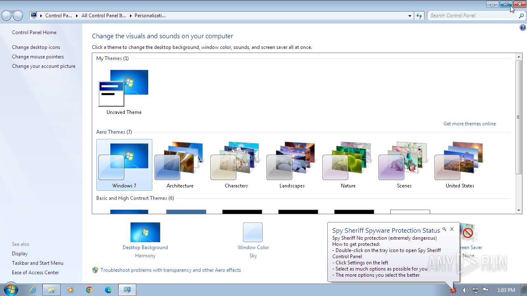Open Change mouse pointers
527x296 pixels.
pyautogui.click(x=38, y=57)
